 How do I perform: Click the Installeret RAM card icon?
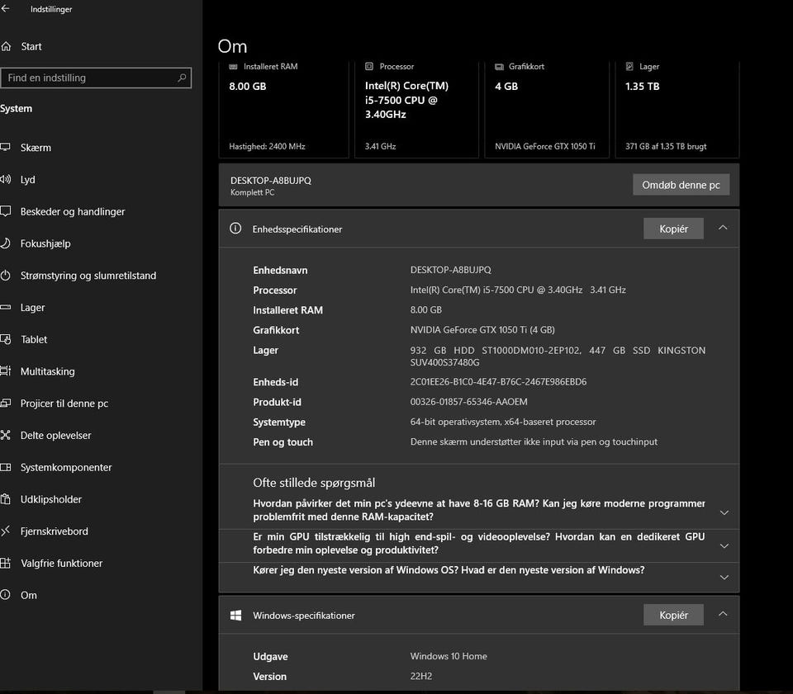[x=233, y=67]
